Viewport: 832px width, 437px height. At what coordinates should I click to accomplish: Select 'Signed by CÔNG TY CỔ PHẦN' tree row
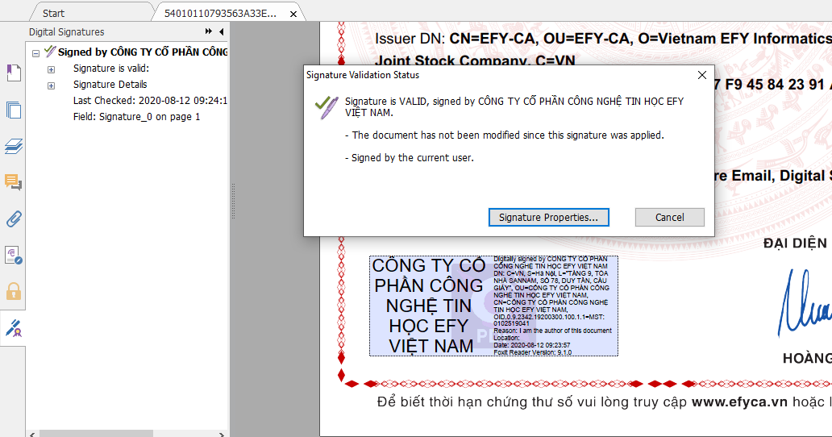[x=143, y=52]
